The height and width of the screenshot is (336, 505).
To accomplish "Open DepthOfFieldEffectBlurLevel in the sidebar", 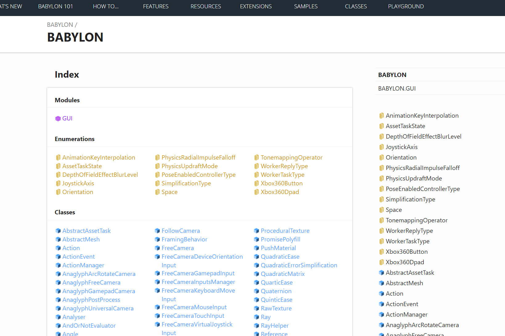I will coord(423,137).
